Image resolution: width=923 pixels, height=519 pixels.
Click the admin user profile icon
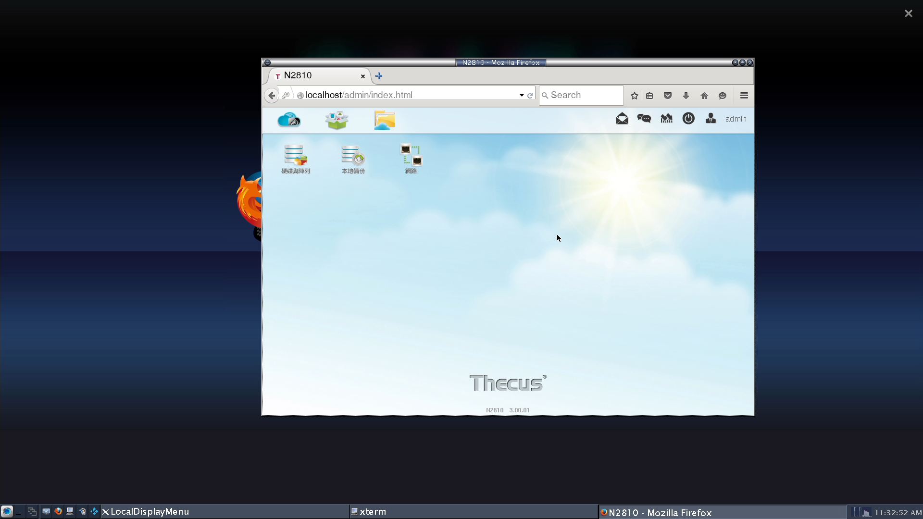[711, 119]
